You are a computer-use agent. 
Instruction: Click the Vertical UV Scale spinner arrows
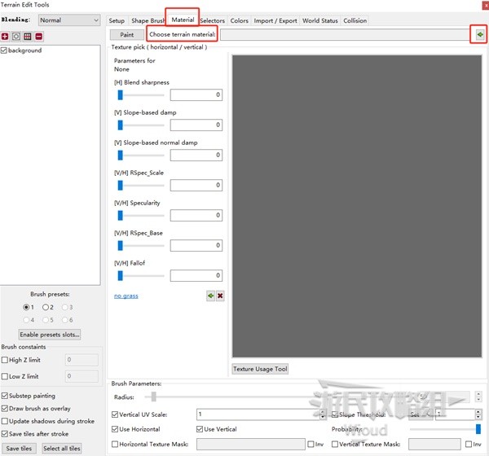[x=323, y=414]
